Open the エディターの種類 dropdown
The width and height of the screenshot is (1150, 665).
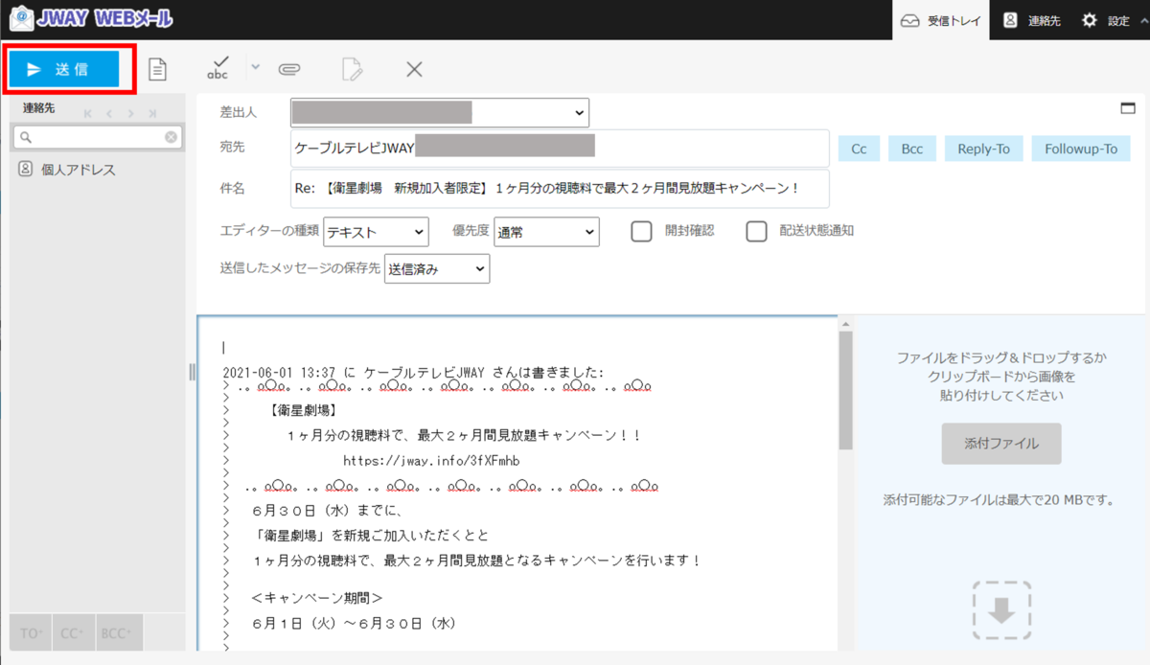(376, 232)
